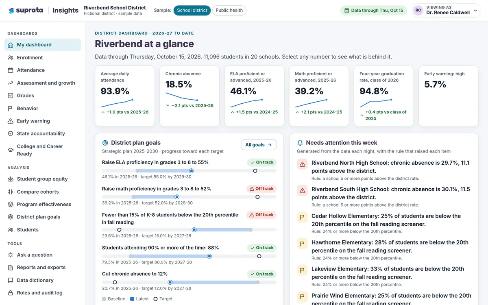Screen dimensions: 488x305
Task: Click the Compare cohorts icon
Action: (x=11, y=192)
